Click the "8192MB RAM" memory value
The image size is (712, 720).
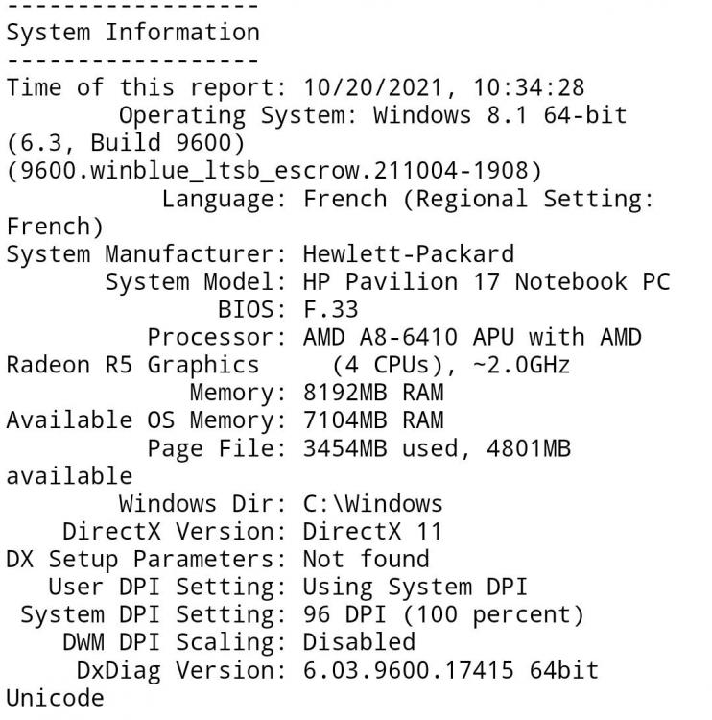pos(372,393)
